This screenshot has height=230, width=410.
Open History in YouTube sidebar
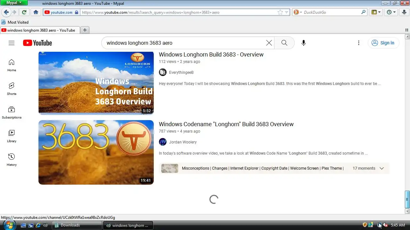pyautogui.click(x=12, y=160)
